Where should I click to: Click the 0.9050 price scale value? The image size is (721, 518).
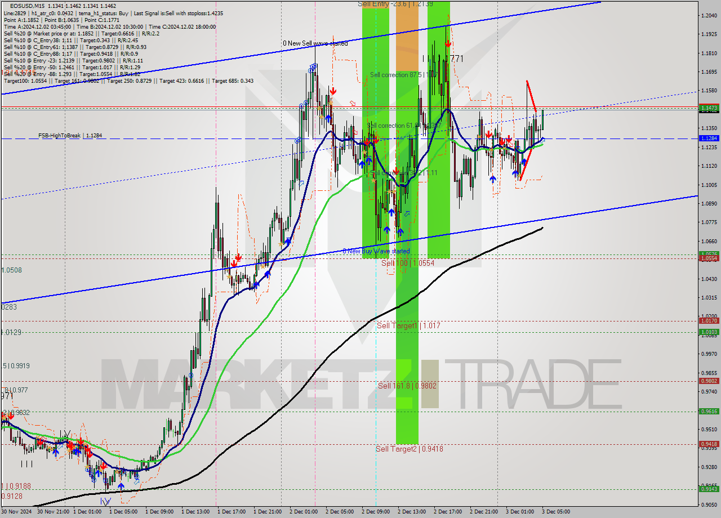709,504
